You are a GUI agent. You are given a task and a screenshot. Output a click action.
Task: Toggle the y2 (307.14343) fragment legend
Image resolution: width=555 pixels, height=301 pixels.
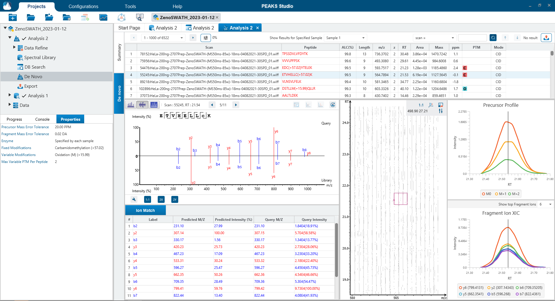tap(500, 288)
